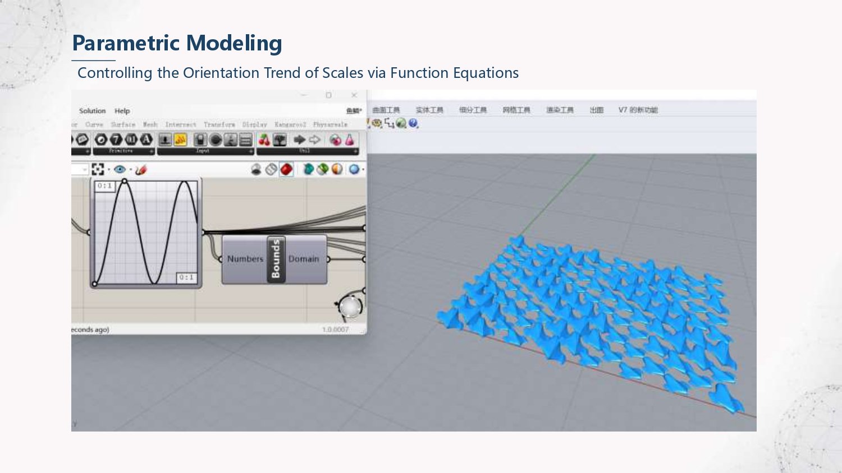This screenshot has height=473, width=842.
Task: Click the Zoom Extents icon in canvas toolbar
Action: (x=98, y=169)
